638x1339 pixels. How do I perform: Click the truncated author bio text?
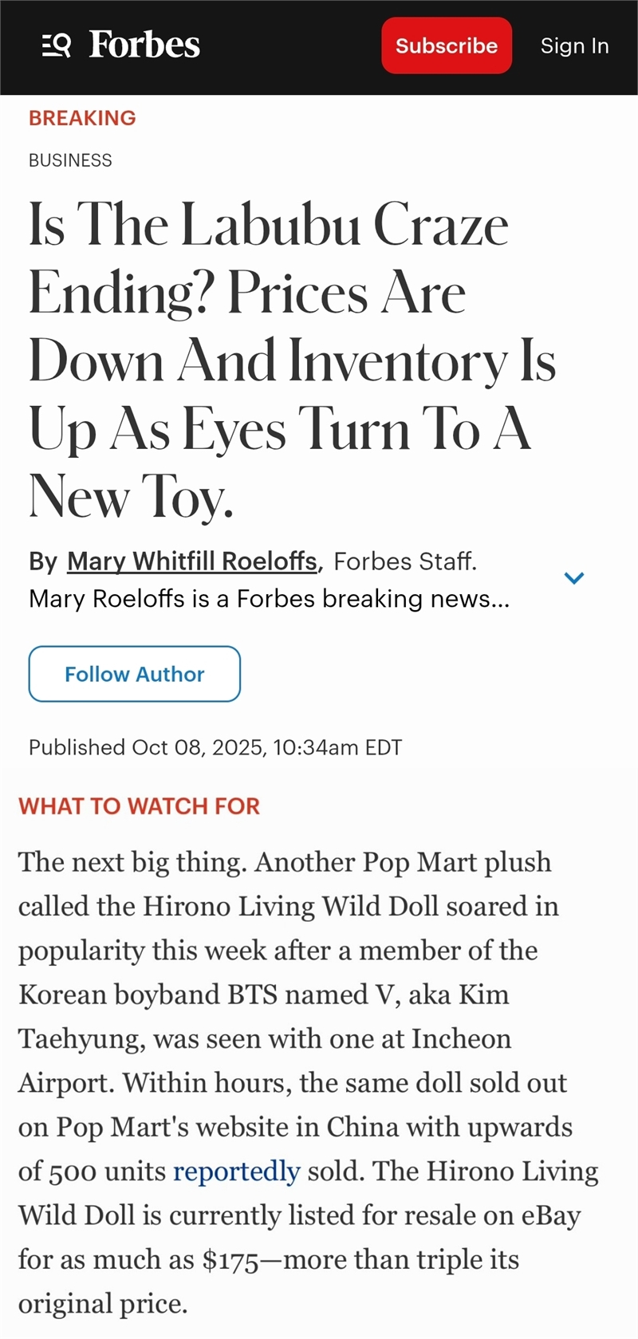pyautogui.click(x=269, y=598)
